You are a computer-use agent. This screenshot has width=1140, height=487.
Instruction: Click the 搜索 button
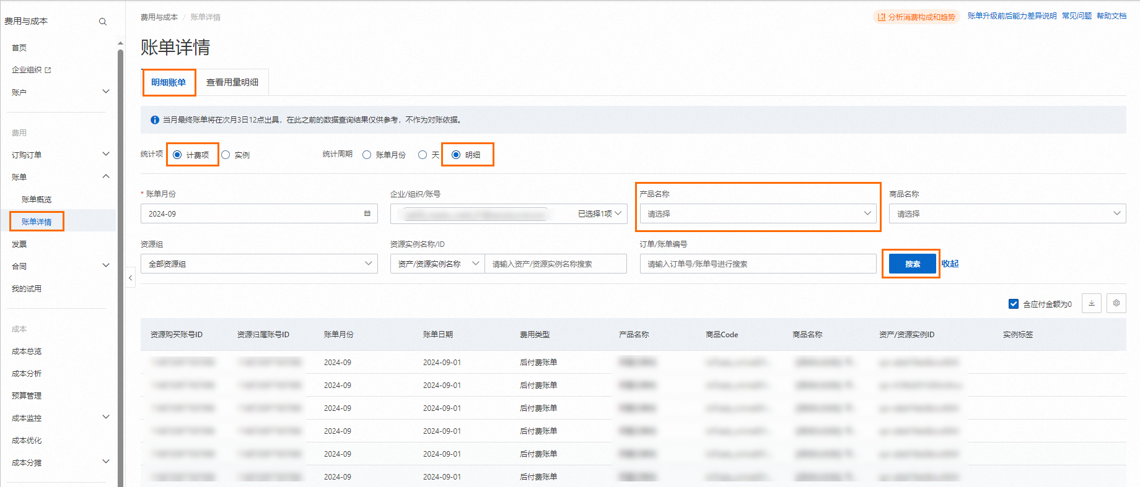[x=912, y=264]
